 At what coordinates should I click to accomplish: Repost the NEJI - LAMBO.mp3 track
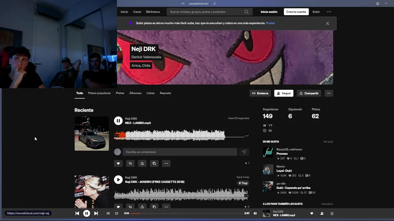(x=130, y=163)
